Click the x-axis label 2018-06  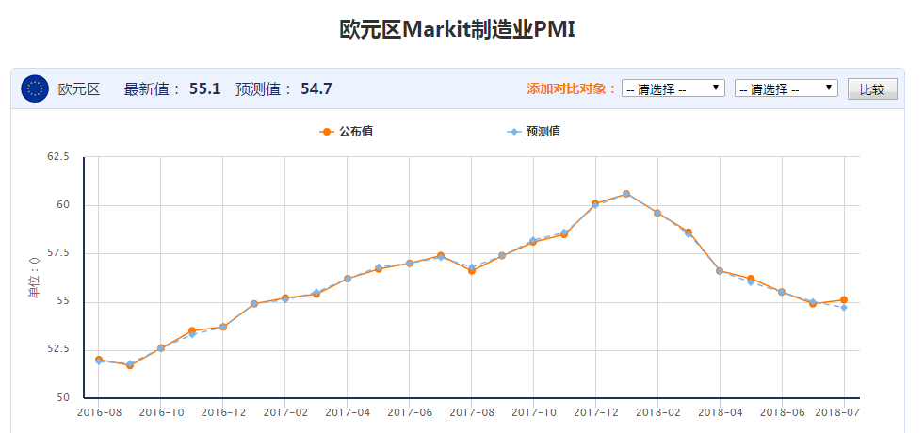click(x=782, y=412)
